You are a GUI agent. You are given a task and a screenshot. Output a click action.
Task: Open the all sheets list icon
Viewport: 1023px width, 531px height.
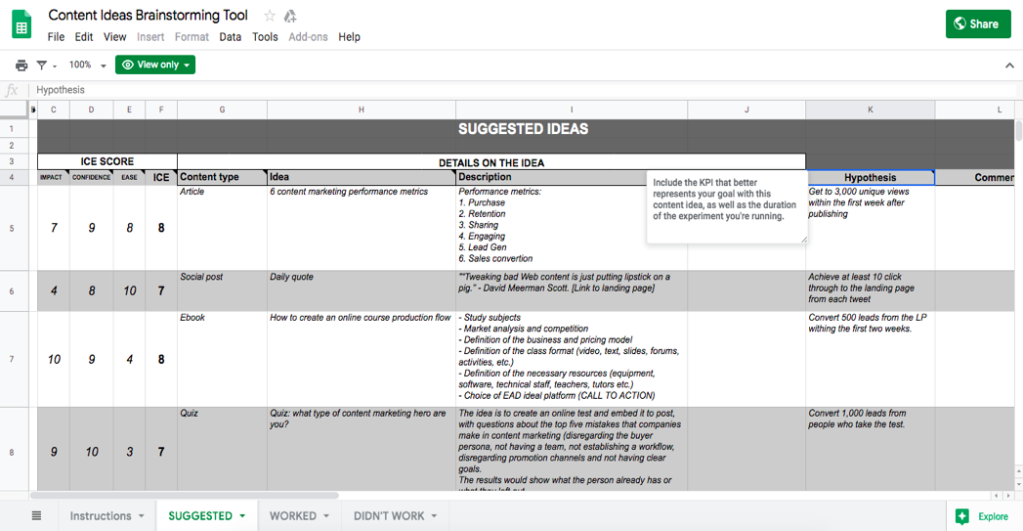36,516
